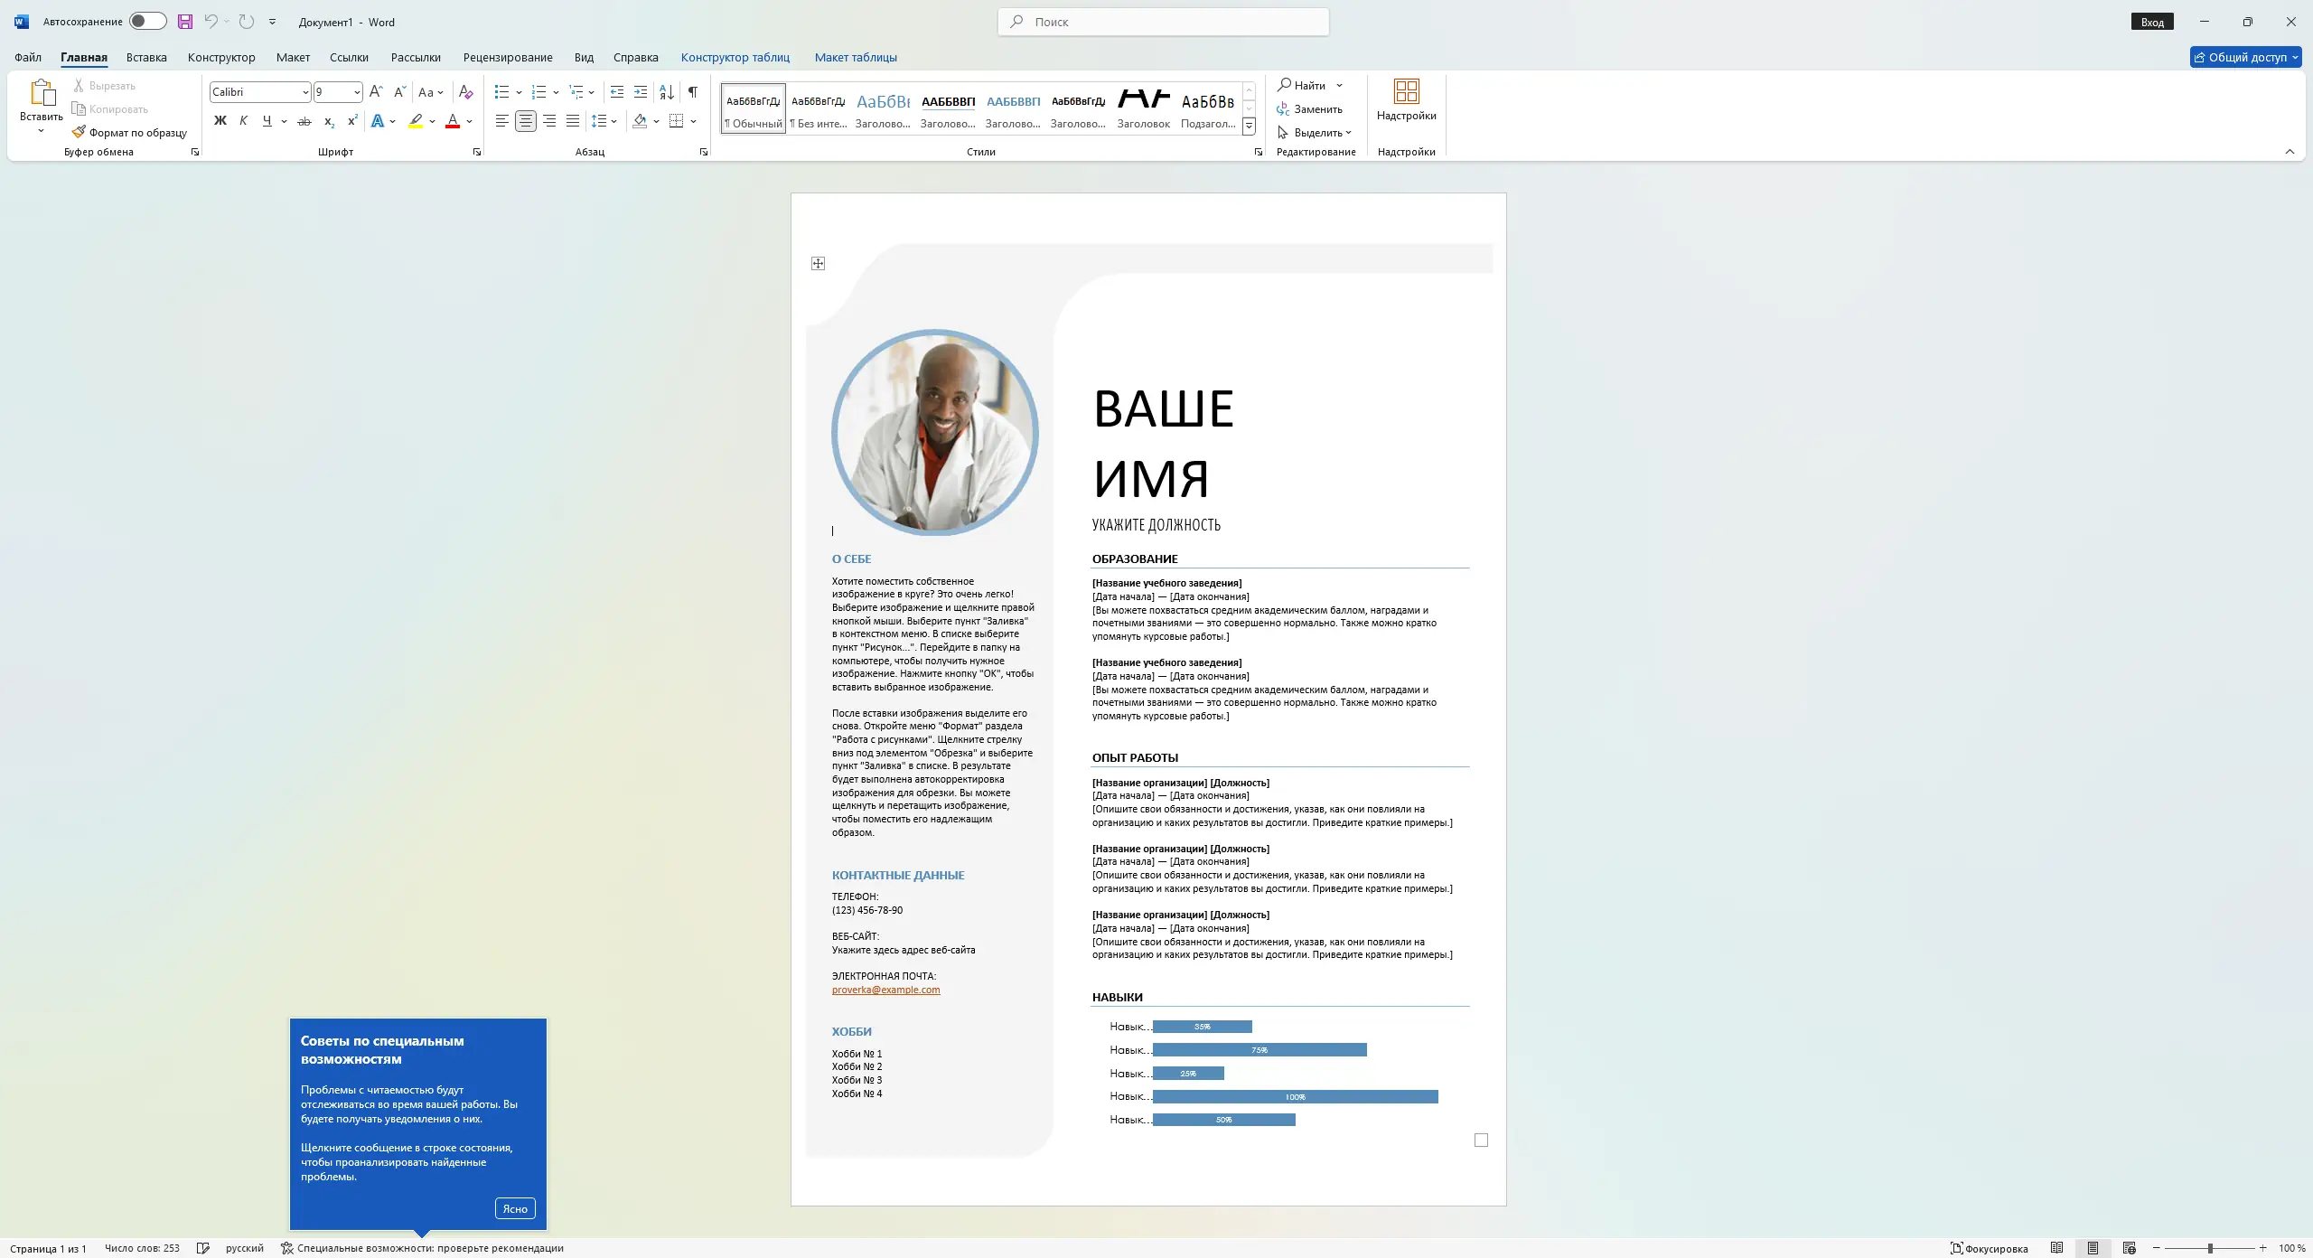Click the zoom slider handle
The image size is (2313, 1258).
(x=2210, y=1248)
